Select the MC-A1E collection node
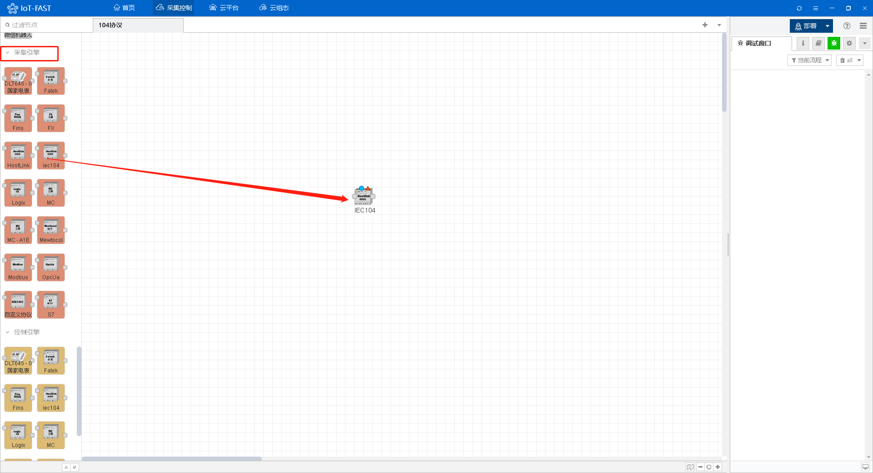873x473 pixels. click(x=18, y=230)
